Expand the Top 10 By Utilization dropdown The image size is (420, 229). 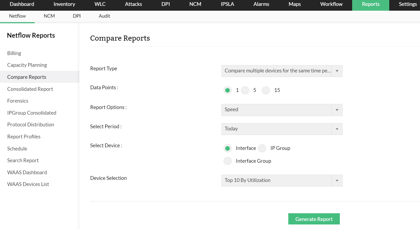pos(282,181)
